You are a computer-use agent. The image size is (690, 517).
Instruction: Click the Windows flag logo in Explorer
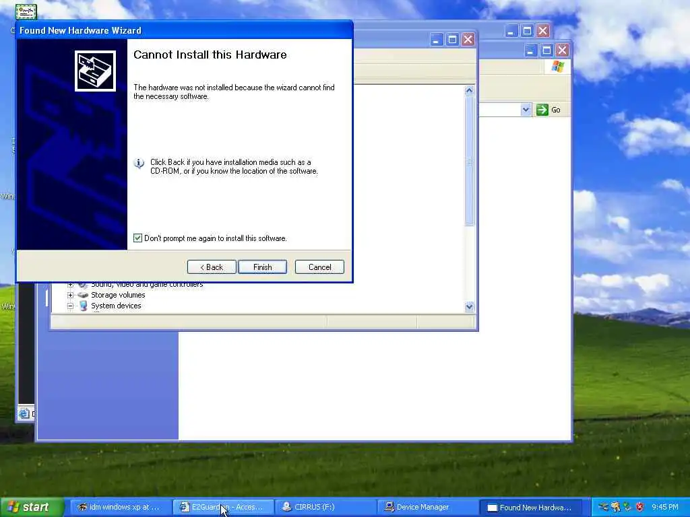coord(557,67)
